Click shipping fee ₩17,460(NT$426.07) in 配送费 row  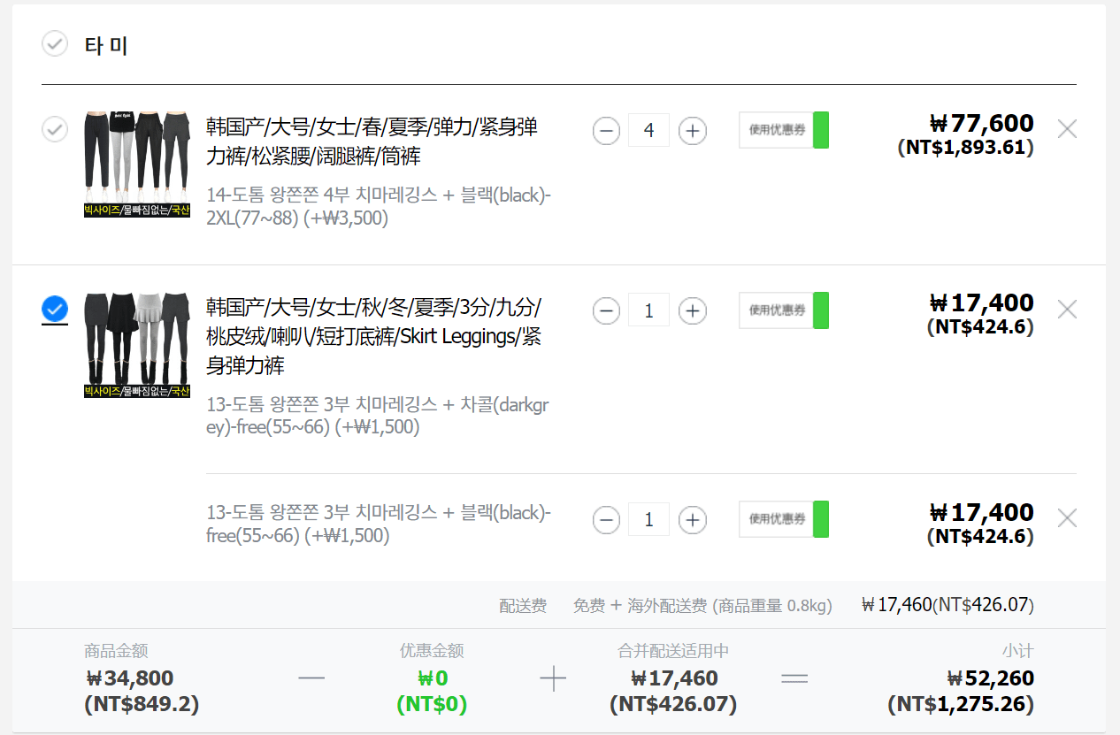point(947,605)
